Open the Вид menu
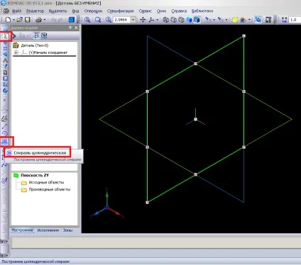The image size is (301, 265). click(75, 11)
